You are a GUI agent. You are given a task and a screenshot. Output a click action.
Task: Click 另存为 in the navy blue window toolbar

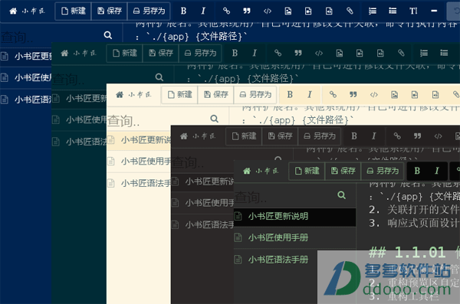[149, 11]
